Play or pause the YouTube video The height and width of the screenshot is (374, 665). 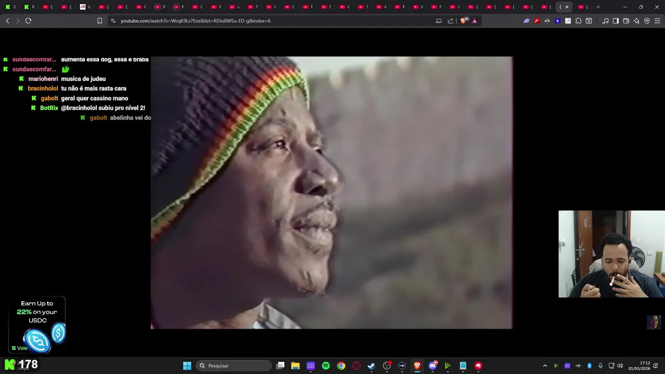tap(331, 192)
